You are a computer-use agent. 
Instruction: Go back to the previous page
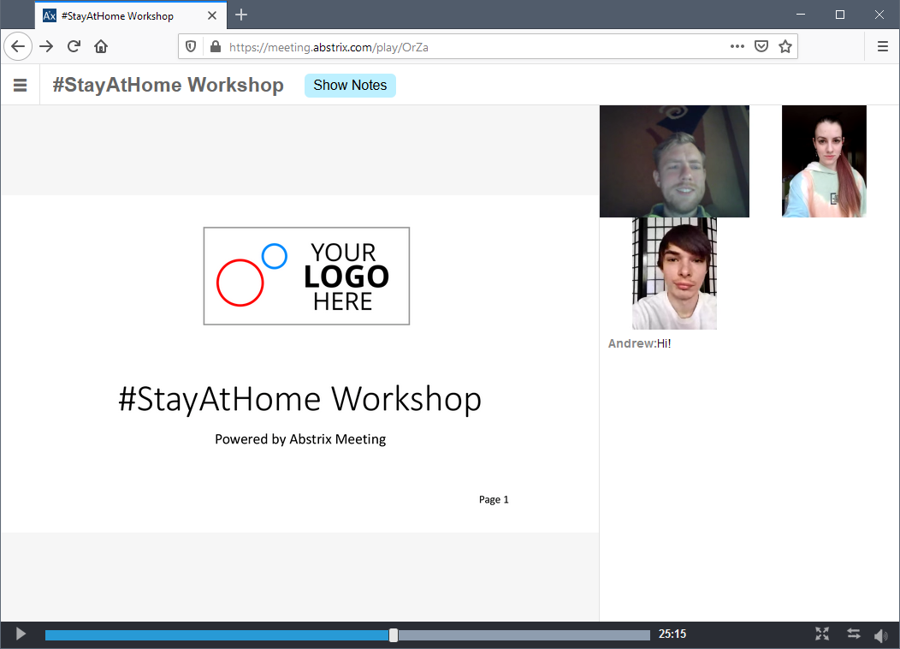[18, 46]
